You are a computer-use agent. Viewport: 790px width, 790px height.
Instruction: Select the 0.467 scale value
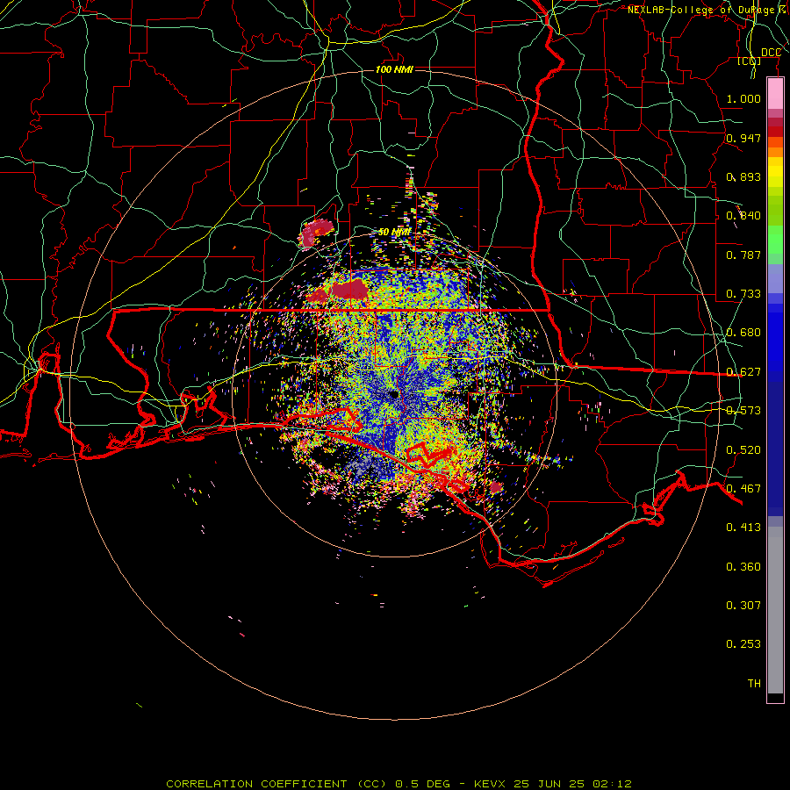tap(743, 489)
